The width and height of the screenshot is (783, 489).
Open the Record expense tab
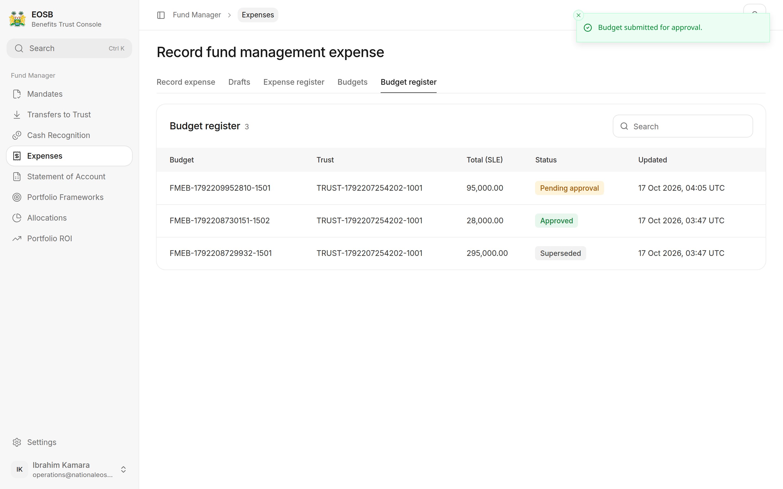pos(186,82)
